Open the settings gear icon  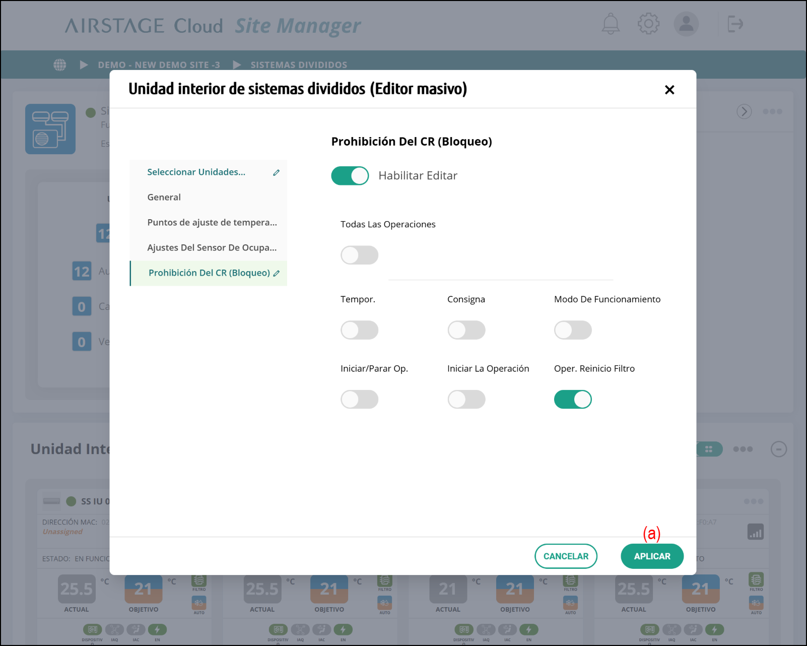(648, 24)
